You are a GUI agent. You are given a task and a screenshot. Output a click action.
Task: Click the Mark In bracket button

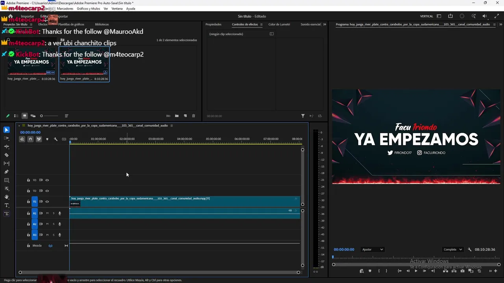click(x=379, y=271)
